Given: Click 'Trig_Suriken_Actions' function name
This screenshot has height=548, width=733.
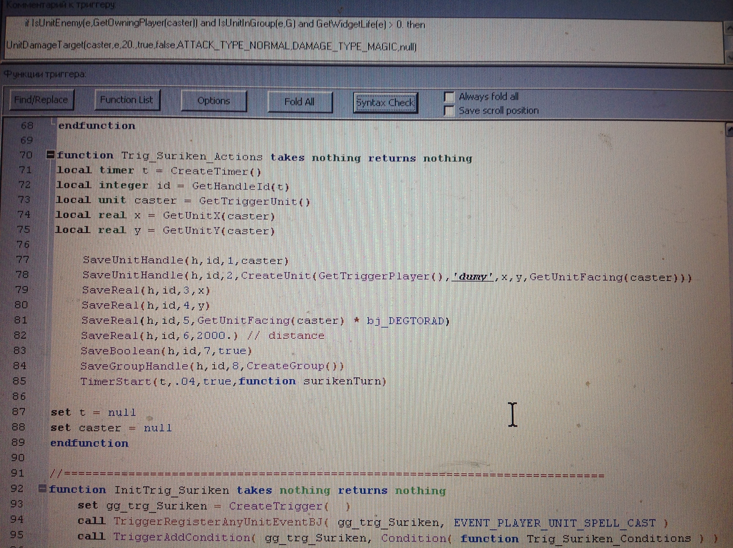Looking at the screenshot, I should (x=192, y=156).
